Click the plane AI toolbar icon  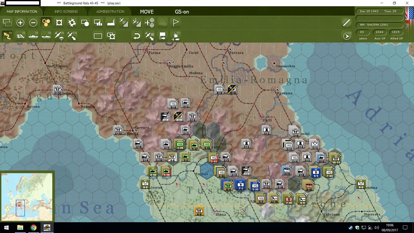click(x=150, y=36)
